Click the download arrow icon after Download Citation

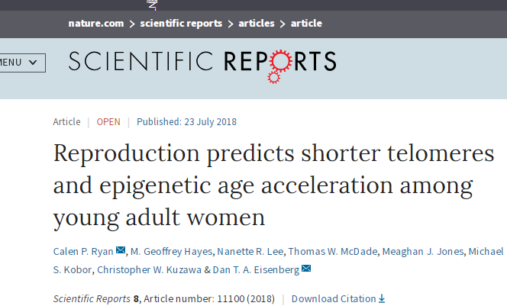coord(382,298)
